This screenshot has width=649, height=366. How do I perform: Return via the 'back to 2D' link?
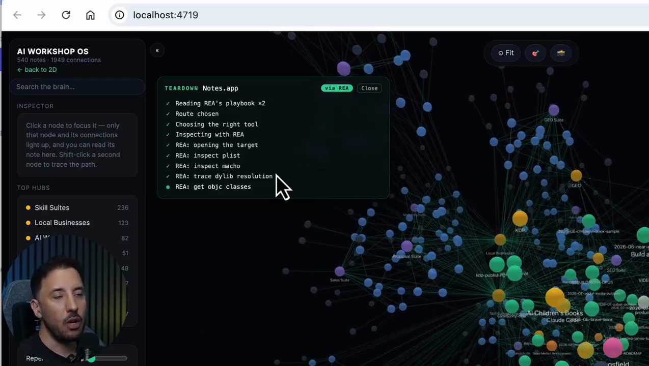coord(37,70)
